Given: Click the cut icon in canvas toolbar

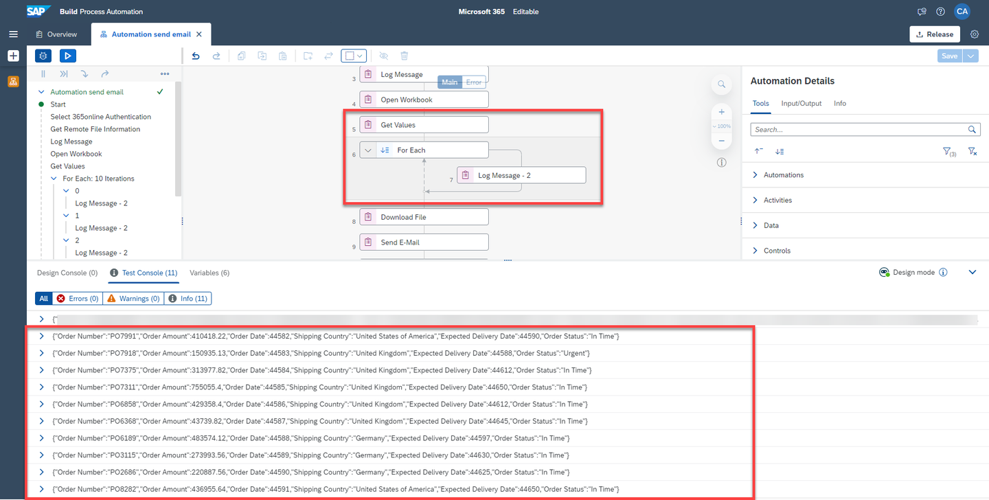Looking at the screenshot, I should [262, 56].
